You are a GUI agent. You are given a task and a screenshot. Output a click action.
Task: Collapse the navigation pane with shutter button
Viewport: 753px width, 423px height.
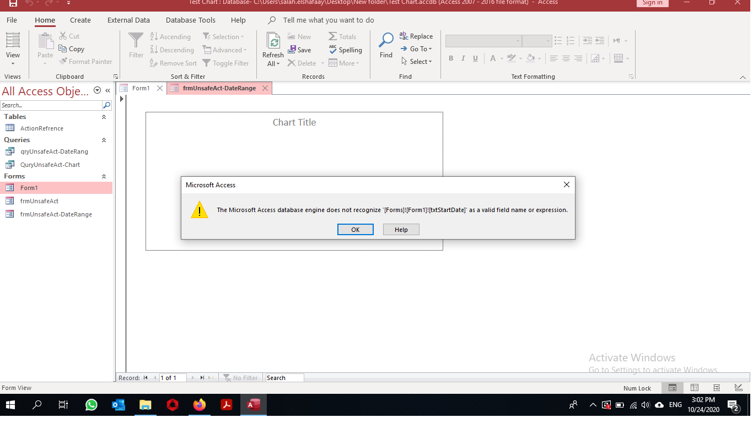108,91
